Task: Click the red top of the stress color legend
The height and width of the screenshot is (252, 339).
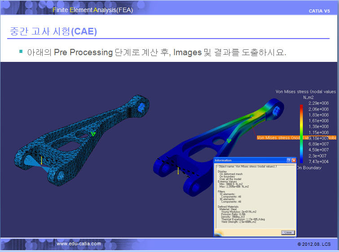Action: tap(302, 107)
